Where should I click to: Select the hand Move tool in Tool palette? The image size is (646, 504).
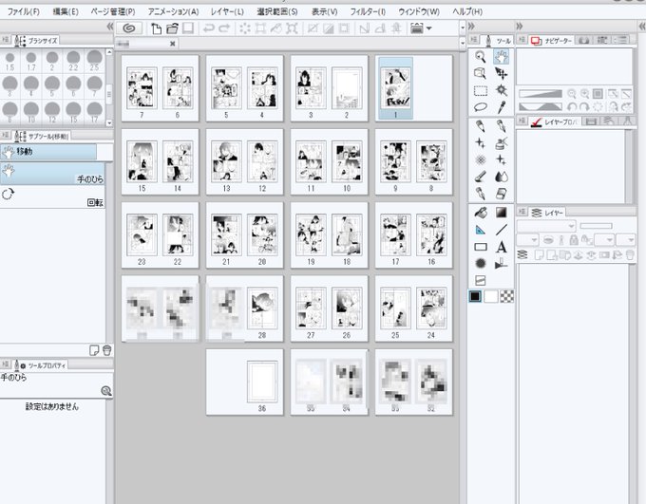tap(501, 56)
